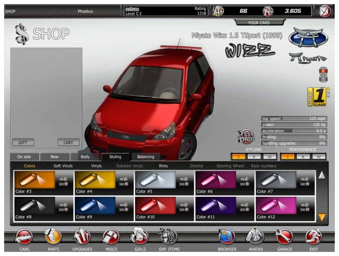Open the Avatar icon
The height and width of the screenshot is (256, 339).
255,237
